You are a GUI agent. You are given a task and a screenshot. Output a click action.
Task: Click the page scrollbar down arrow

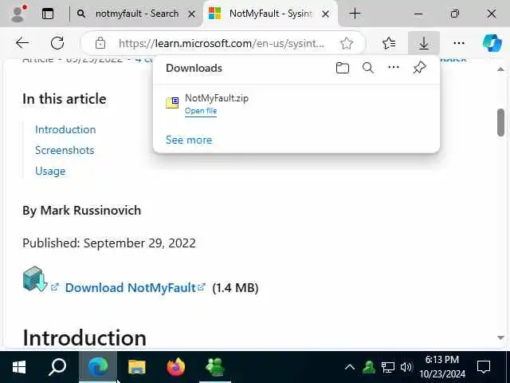coord(501,338)
